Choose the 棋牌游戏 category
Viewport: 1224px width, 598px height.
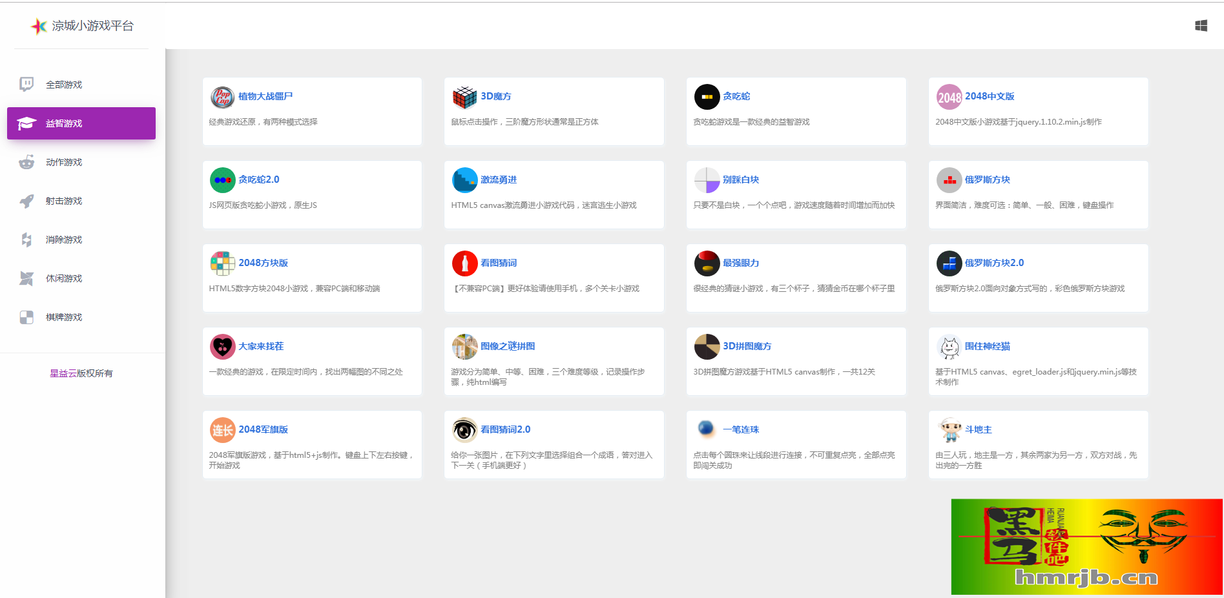[x=63, y=317]
